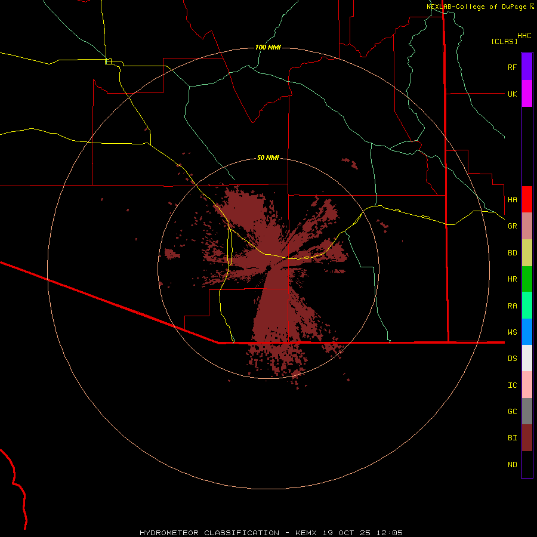
Task: Click the GR legend color swatch
Action: 527,226
